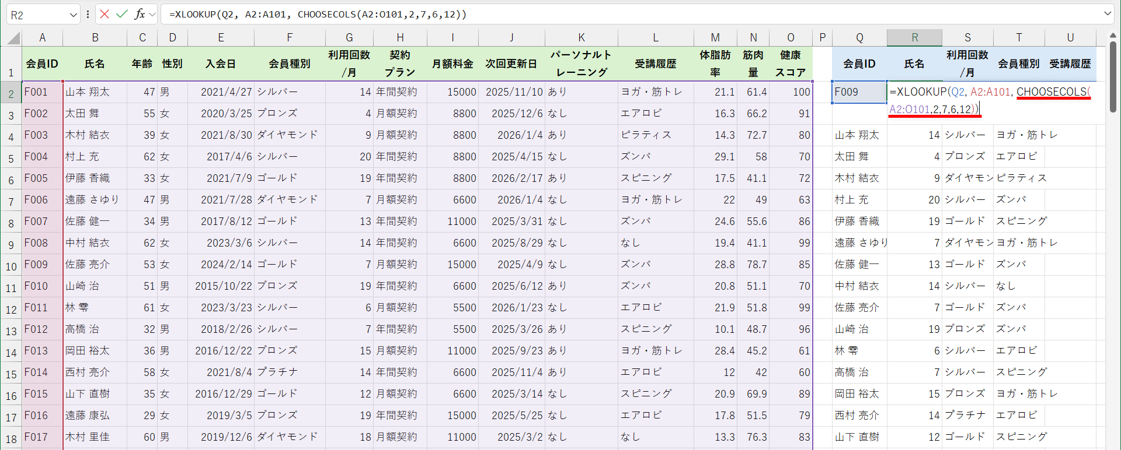Viewport: 1121px width, 450px height.
Task: Select row 2 header
Action: 11,93
